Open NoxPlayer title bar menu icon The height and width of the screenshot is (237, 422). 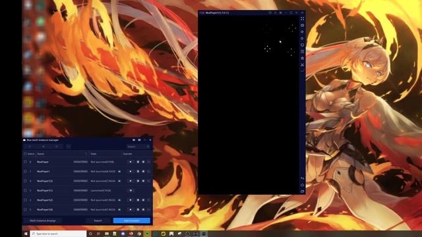click(275, 13)
